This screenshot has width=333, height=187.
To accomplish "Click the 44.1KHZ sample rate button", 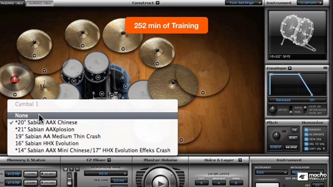I will (x=291, y=147).
